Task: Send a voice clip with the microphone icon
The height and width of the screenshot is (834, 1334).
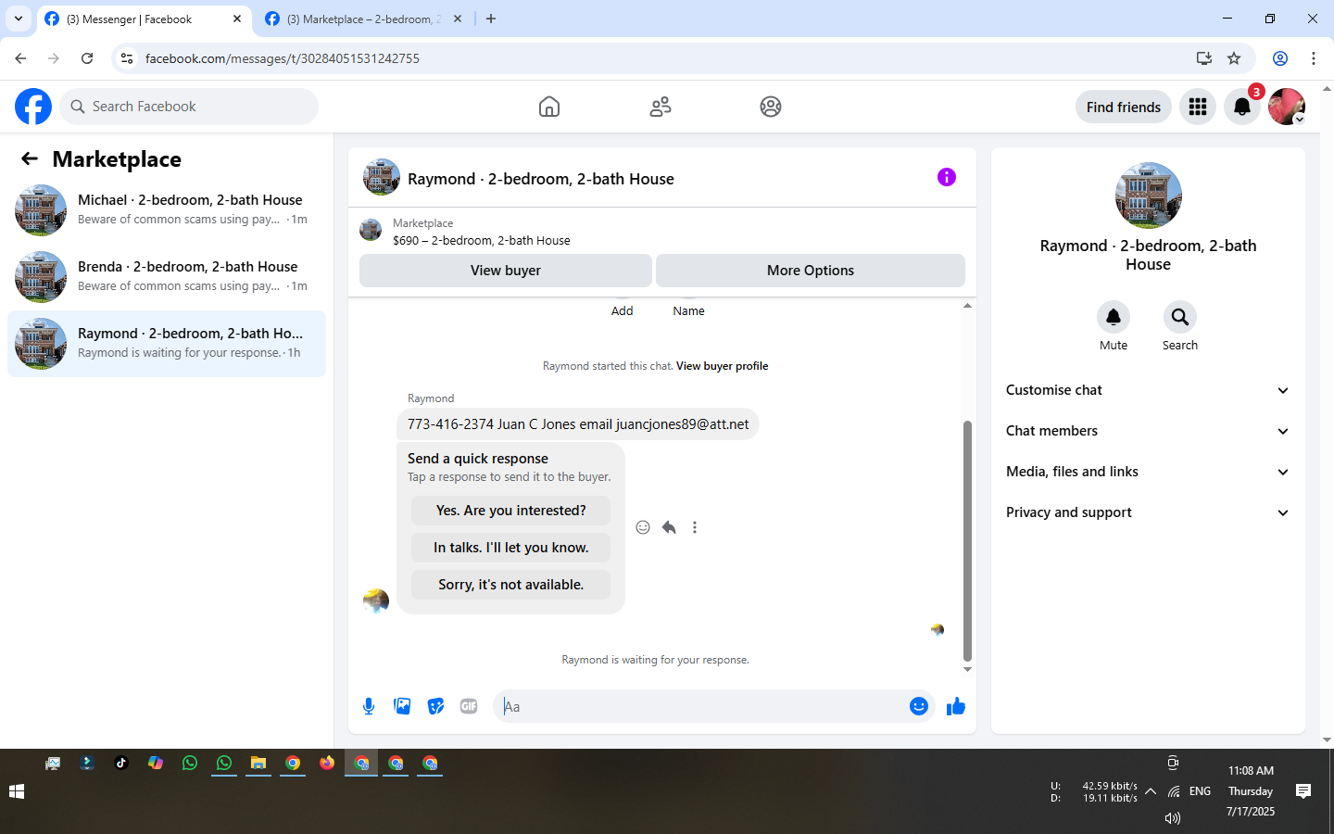Action: [369, 706]
